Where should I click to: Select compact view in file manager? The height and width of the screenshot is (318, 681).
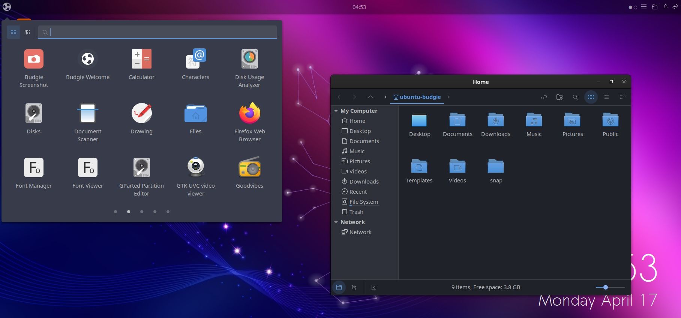pos(622,97)
